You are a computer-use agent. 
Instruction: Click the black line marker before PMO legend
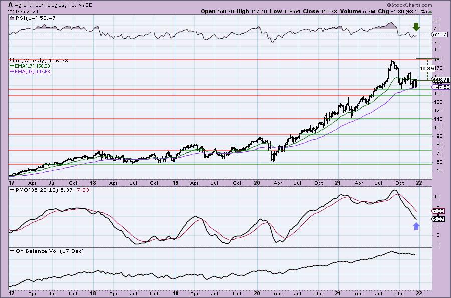pos(12,190)
